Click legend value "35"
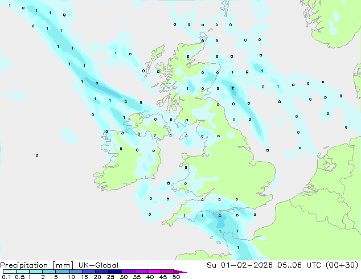 click(x=137, y=277)
